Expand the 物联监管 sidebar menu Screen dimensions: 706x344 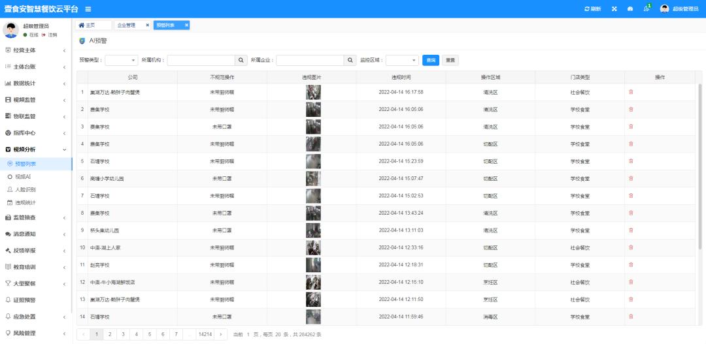pos(36,116)
